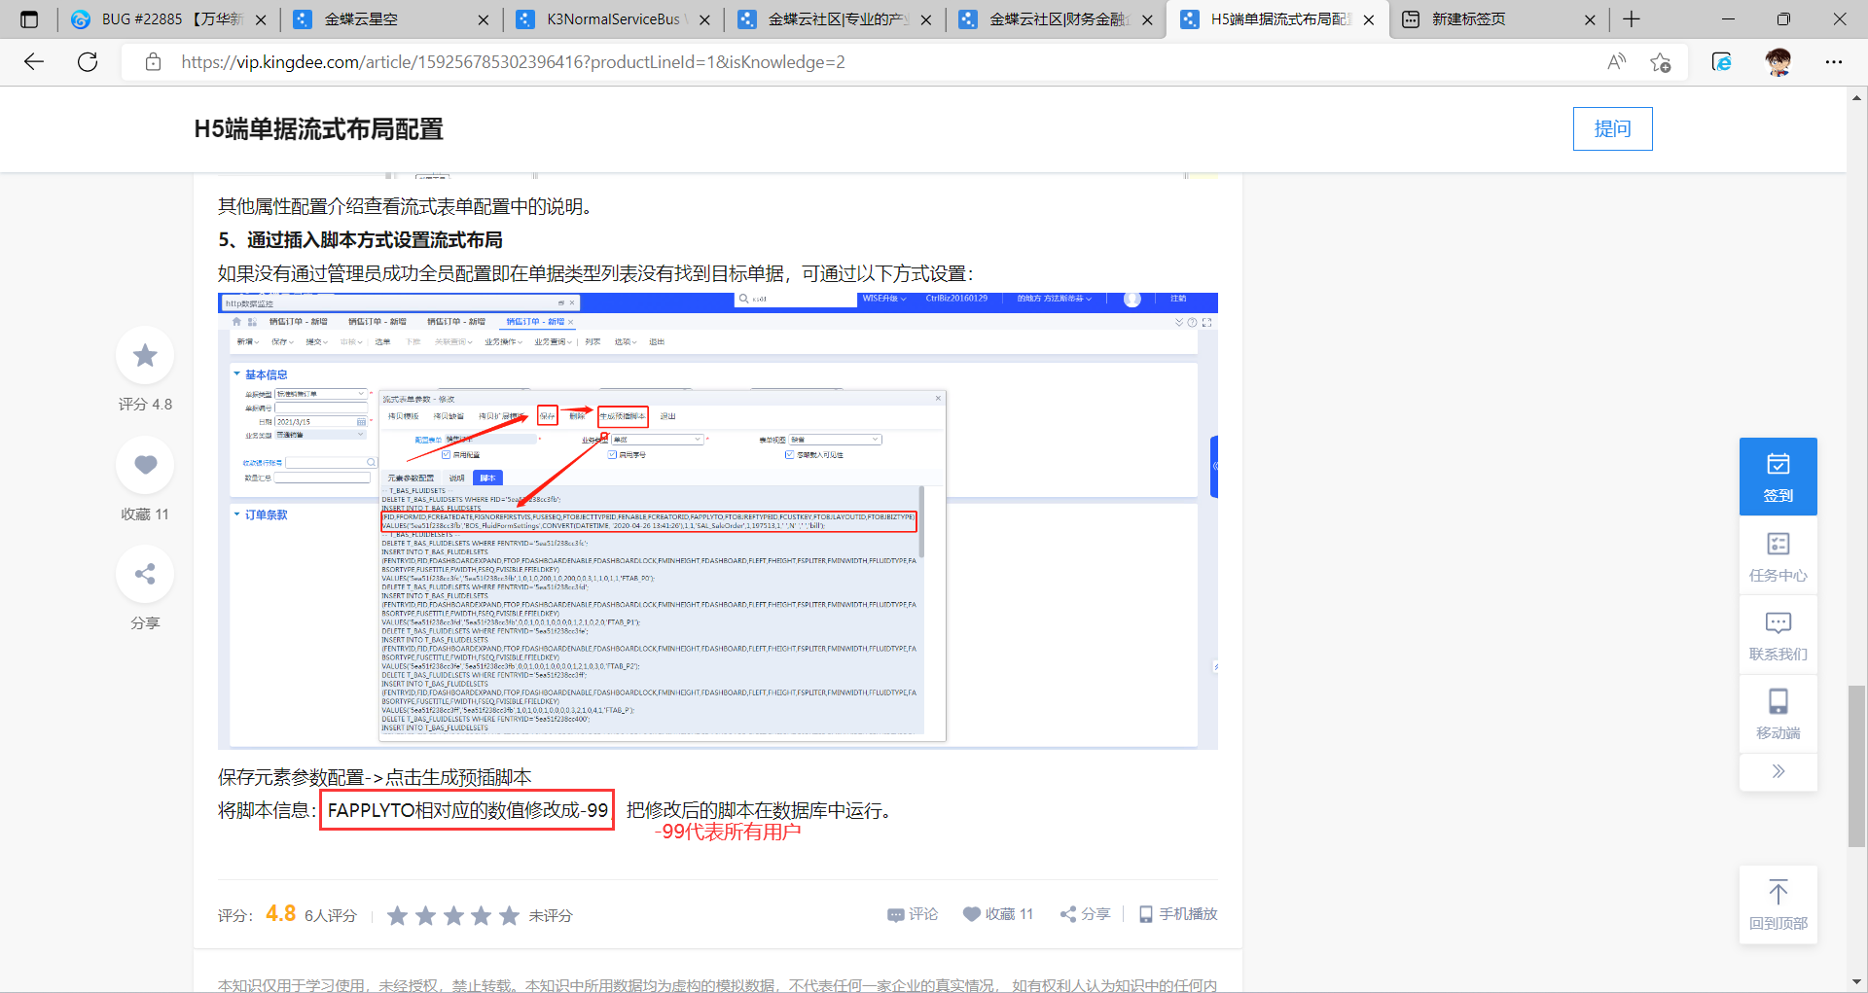Click text -99代表所有用户
Viewport: 1868px width, 993px height.
[x=728, y=832]
